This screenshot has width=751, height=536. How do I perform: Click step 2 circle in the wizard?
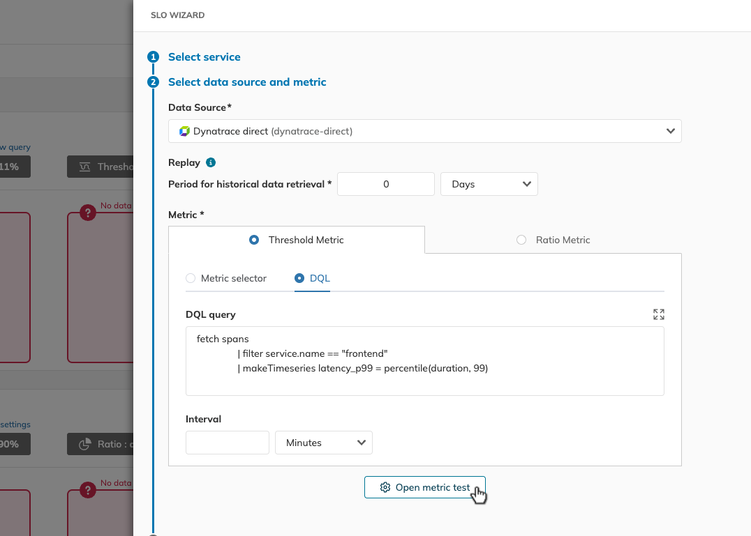click(154, 82)
